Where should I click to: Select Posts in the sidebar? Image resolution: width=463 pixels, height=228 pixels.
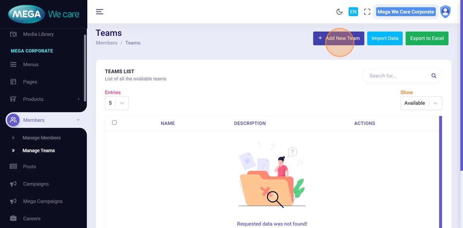(x=29, y=167)
